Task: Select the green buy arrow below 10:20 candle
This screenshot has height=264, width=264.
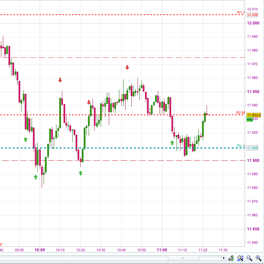Action: tap(81, 173)
